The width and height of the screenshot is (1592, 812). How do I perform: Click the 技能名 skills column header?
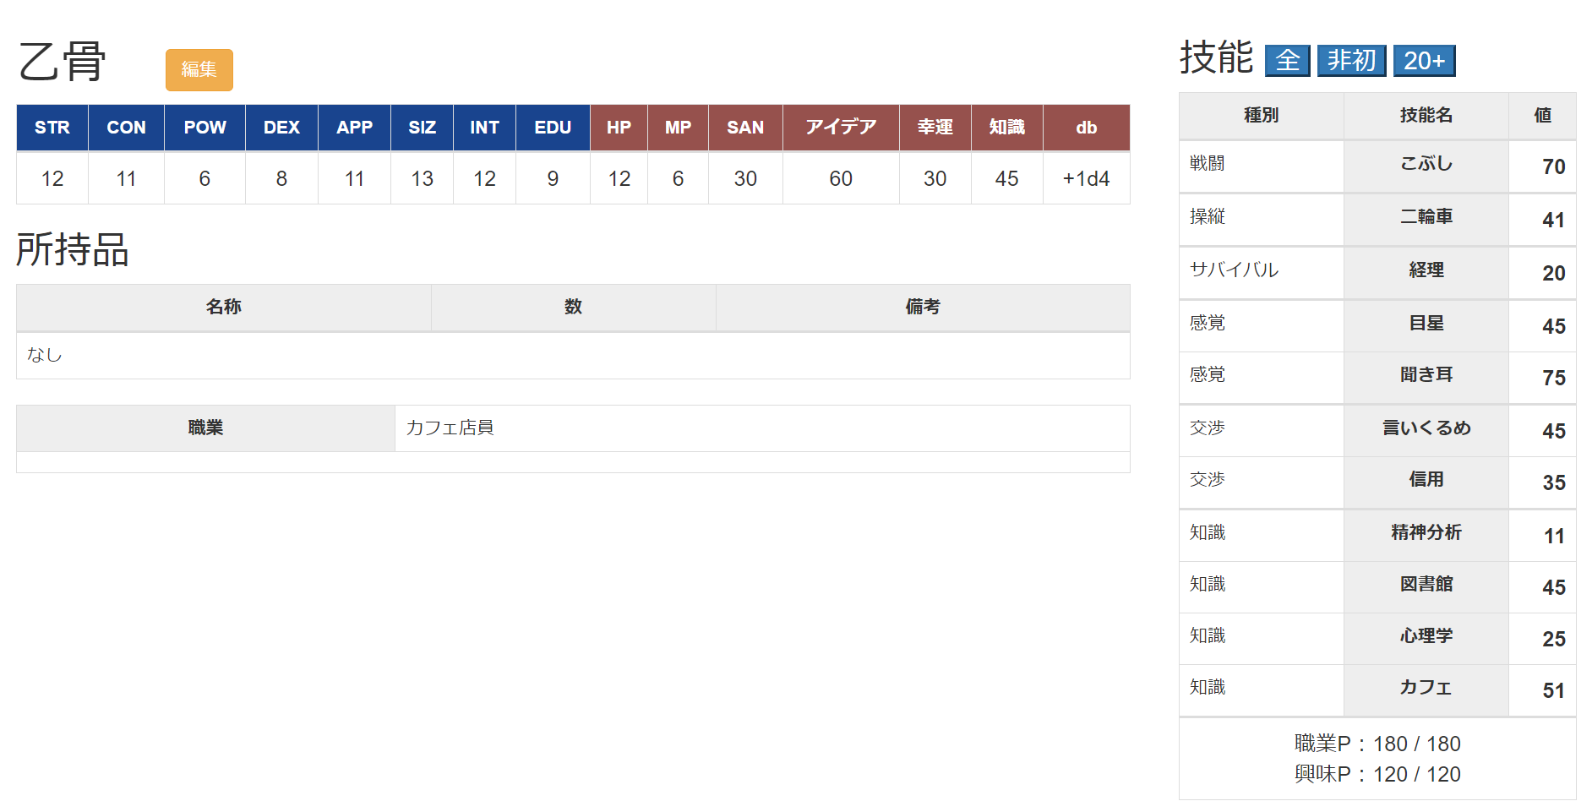[1426, 116]
